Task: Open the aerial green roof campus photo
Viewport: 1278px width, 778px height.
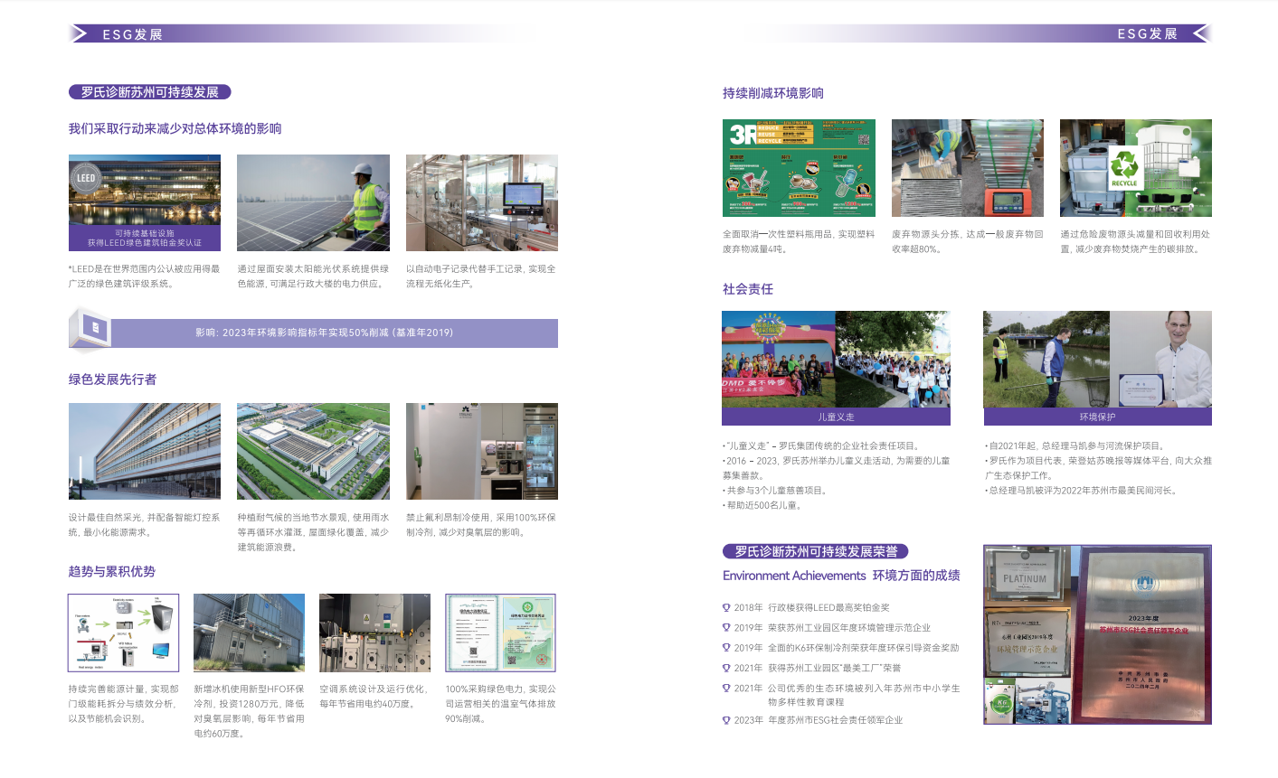Action: pyautogui.click(x=313, y=452)
